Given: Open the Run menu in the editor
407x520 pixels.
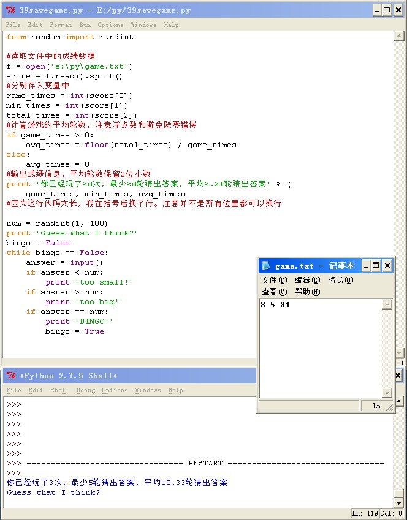Looking at the screenshot, I should 85,25.
